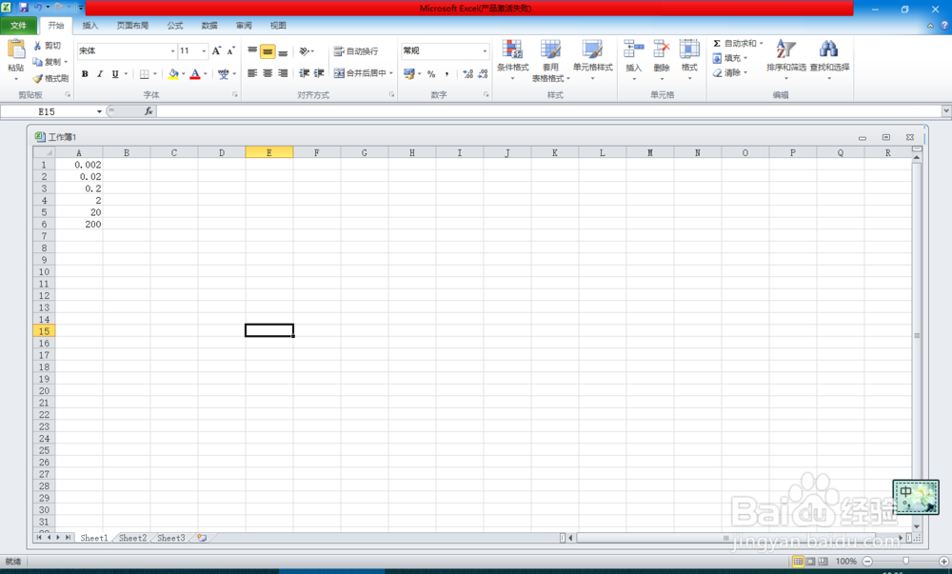Click the Page Layout view button in status bar
Screen dimensions: 952x574
(x=810, y=562)
